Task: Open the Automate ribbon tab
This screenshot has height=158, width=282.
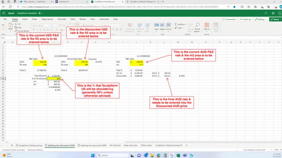Action: coord(104,19)
